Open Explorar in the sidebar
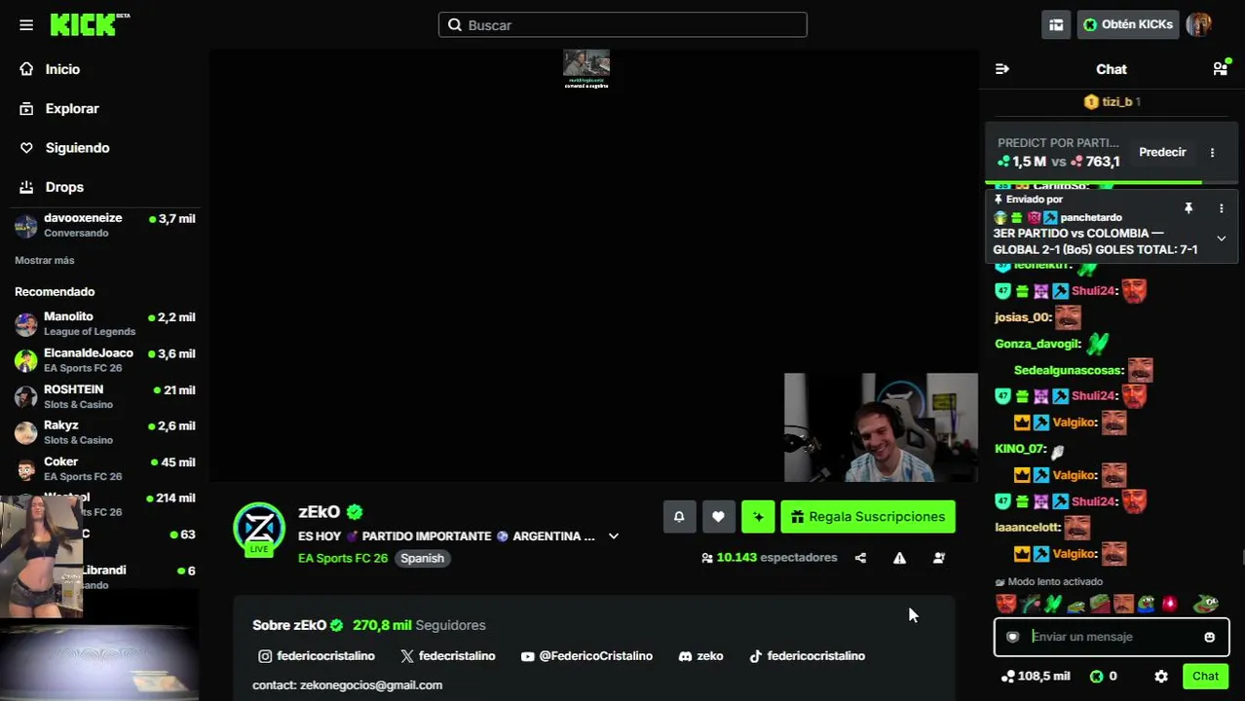 (72, 109)
